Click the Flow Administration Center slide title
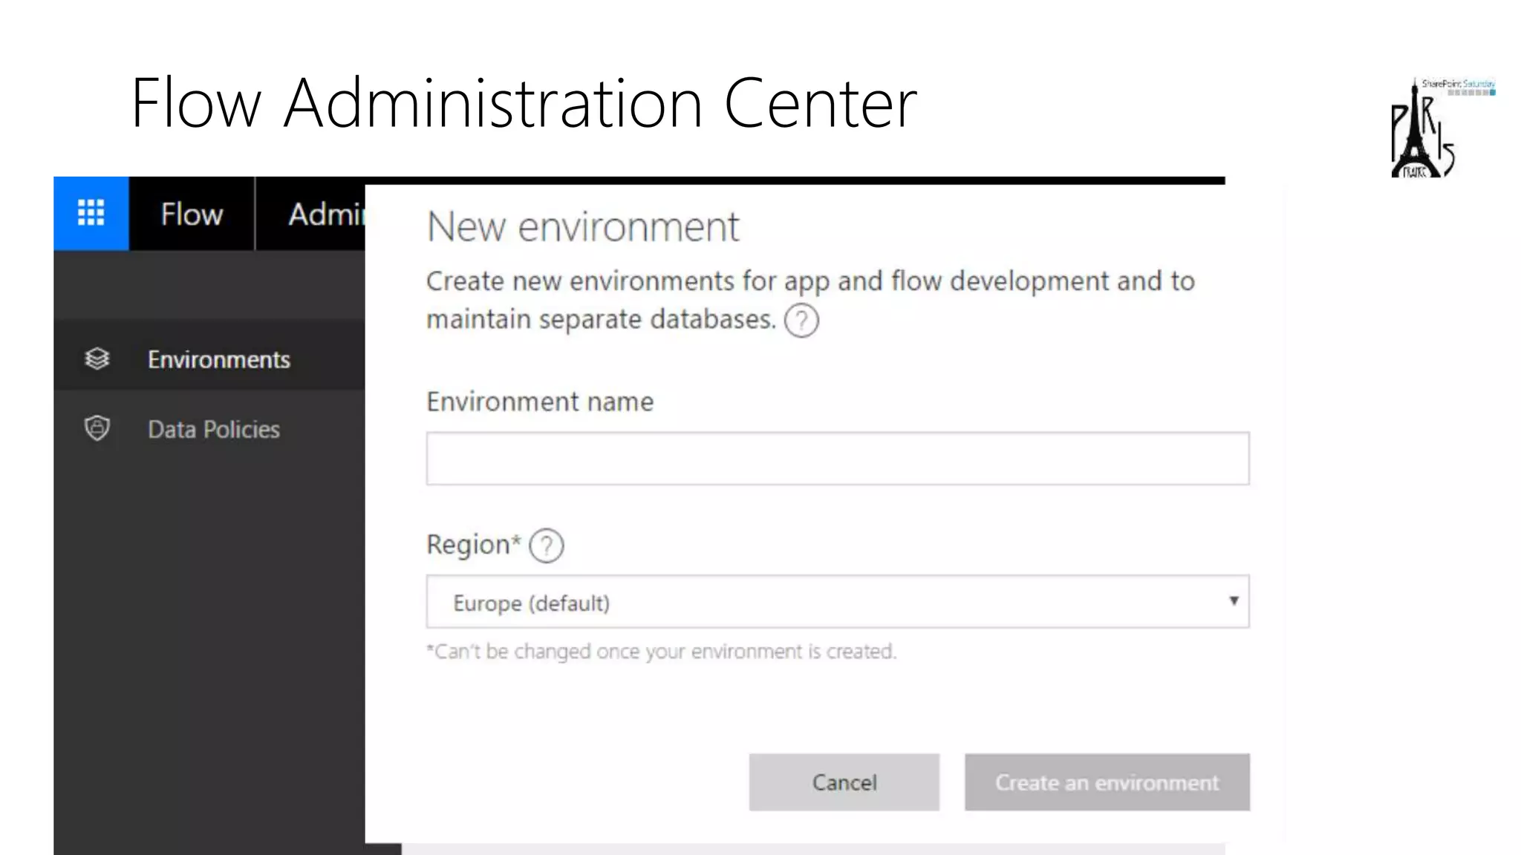This screenshot has height=855, width=1521. [x=524, y=103]
